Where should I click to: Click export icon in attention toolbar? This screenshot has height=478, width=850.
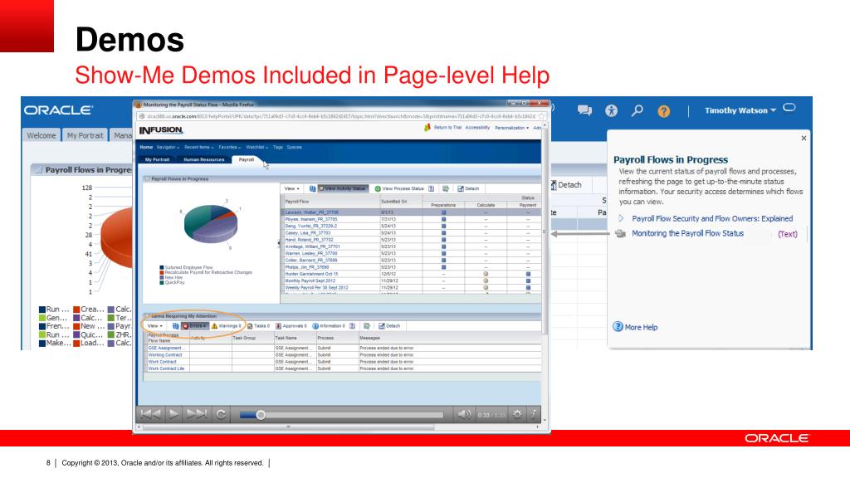tap(367, 326)
